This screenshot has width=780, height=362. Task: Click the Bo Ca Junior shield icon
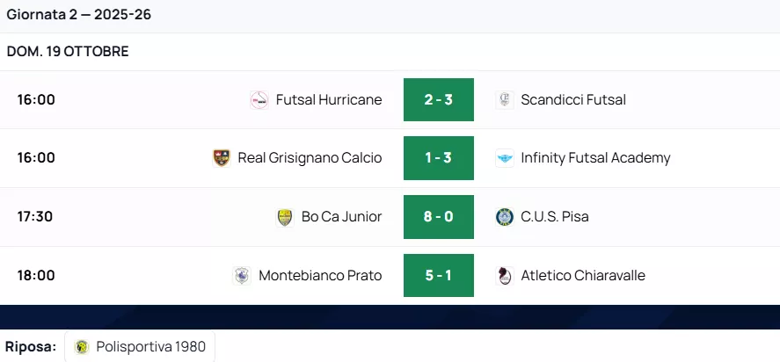pos(285,217)
